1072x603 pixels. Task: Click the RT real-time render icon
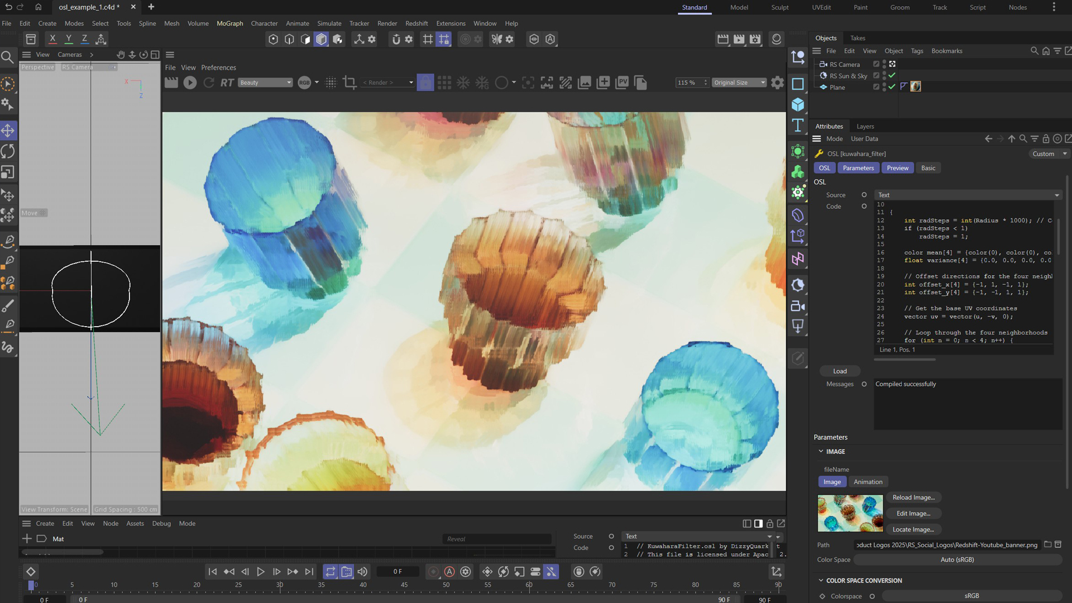pos(227,83)
